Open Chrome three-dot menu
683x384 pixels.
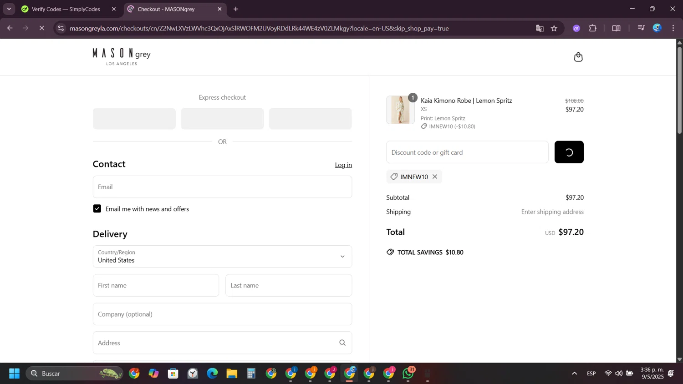click(x=673, y=28)
